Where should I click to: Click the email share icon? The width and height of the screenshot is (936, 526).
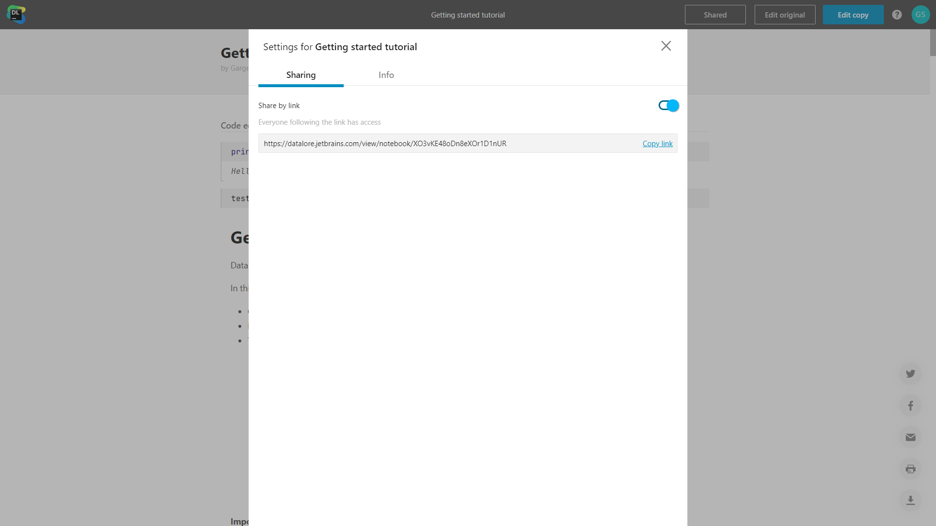coord(911,437)
